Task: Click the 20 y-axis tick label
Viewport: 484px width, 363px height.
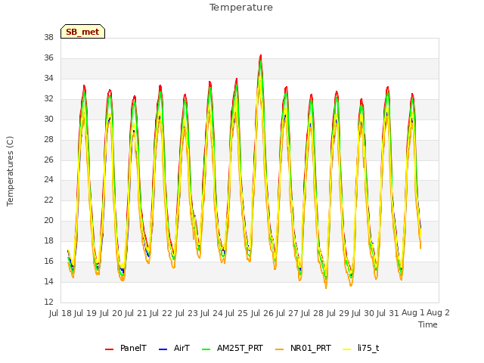Action: 48,220
